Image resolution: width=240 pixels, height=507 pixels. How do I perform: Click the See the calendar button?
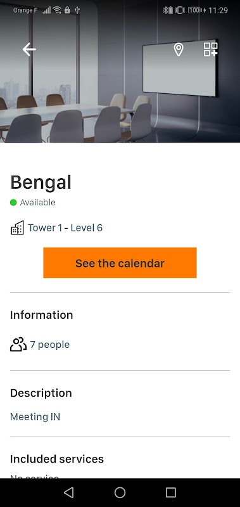point(120,262)
